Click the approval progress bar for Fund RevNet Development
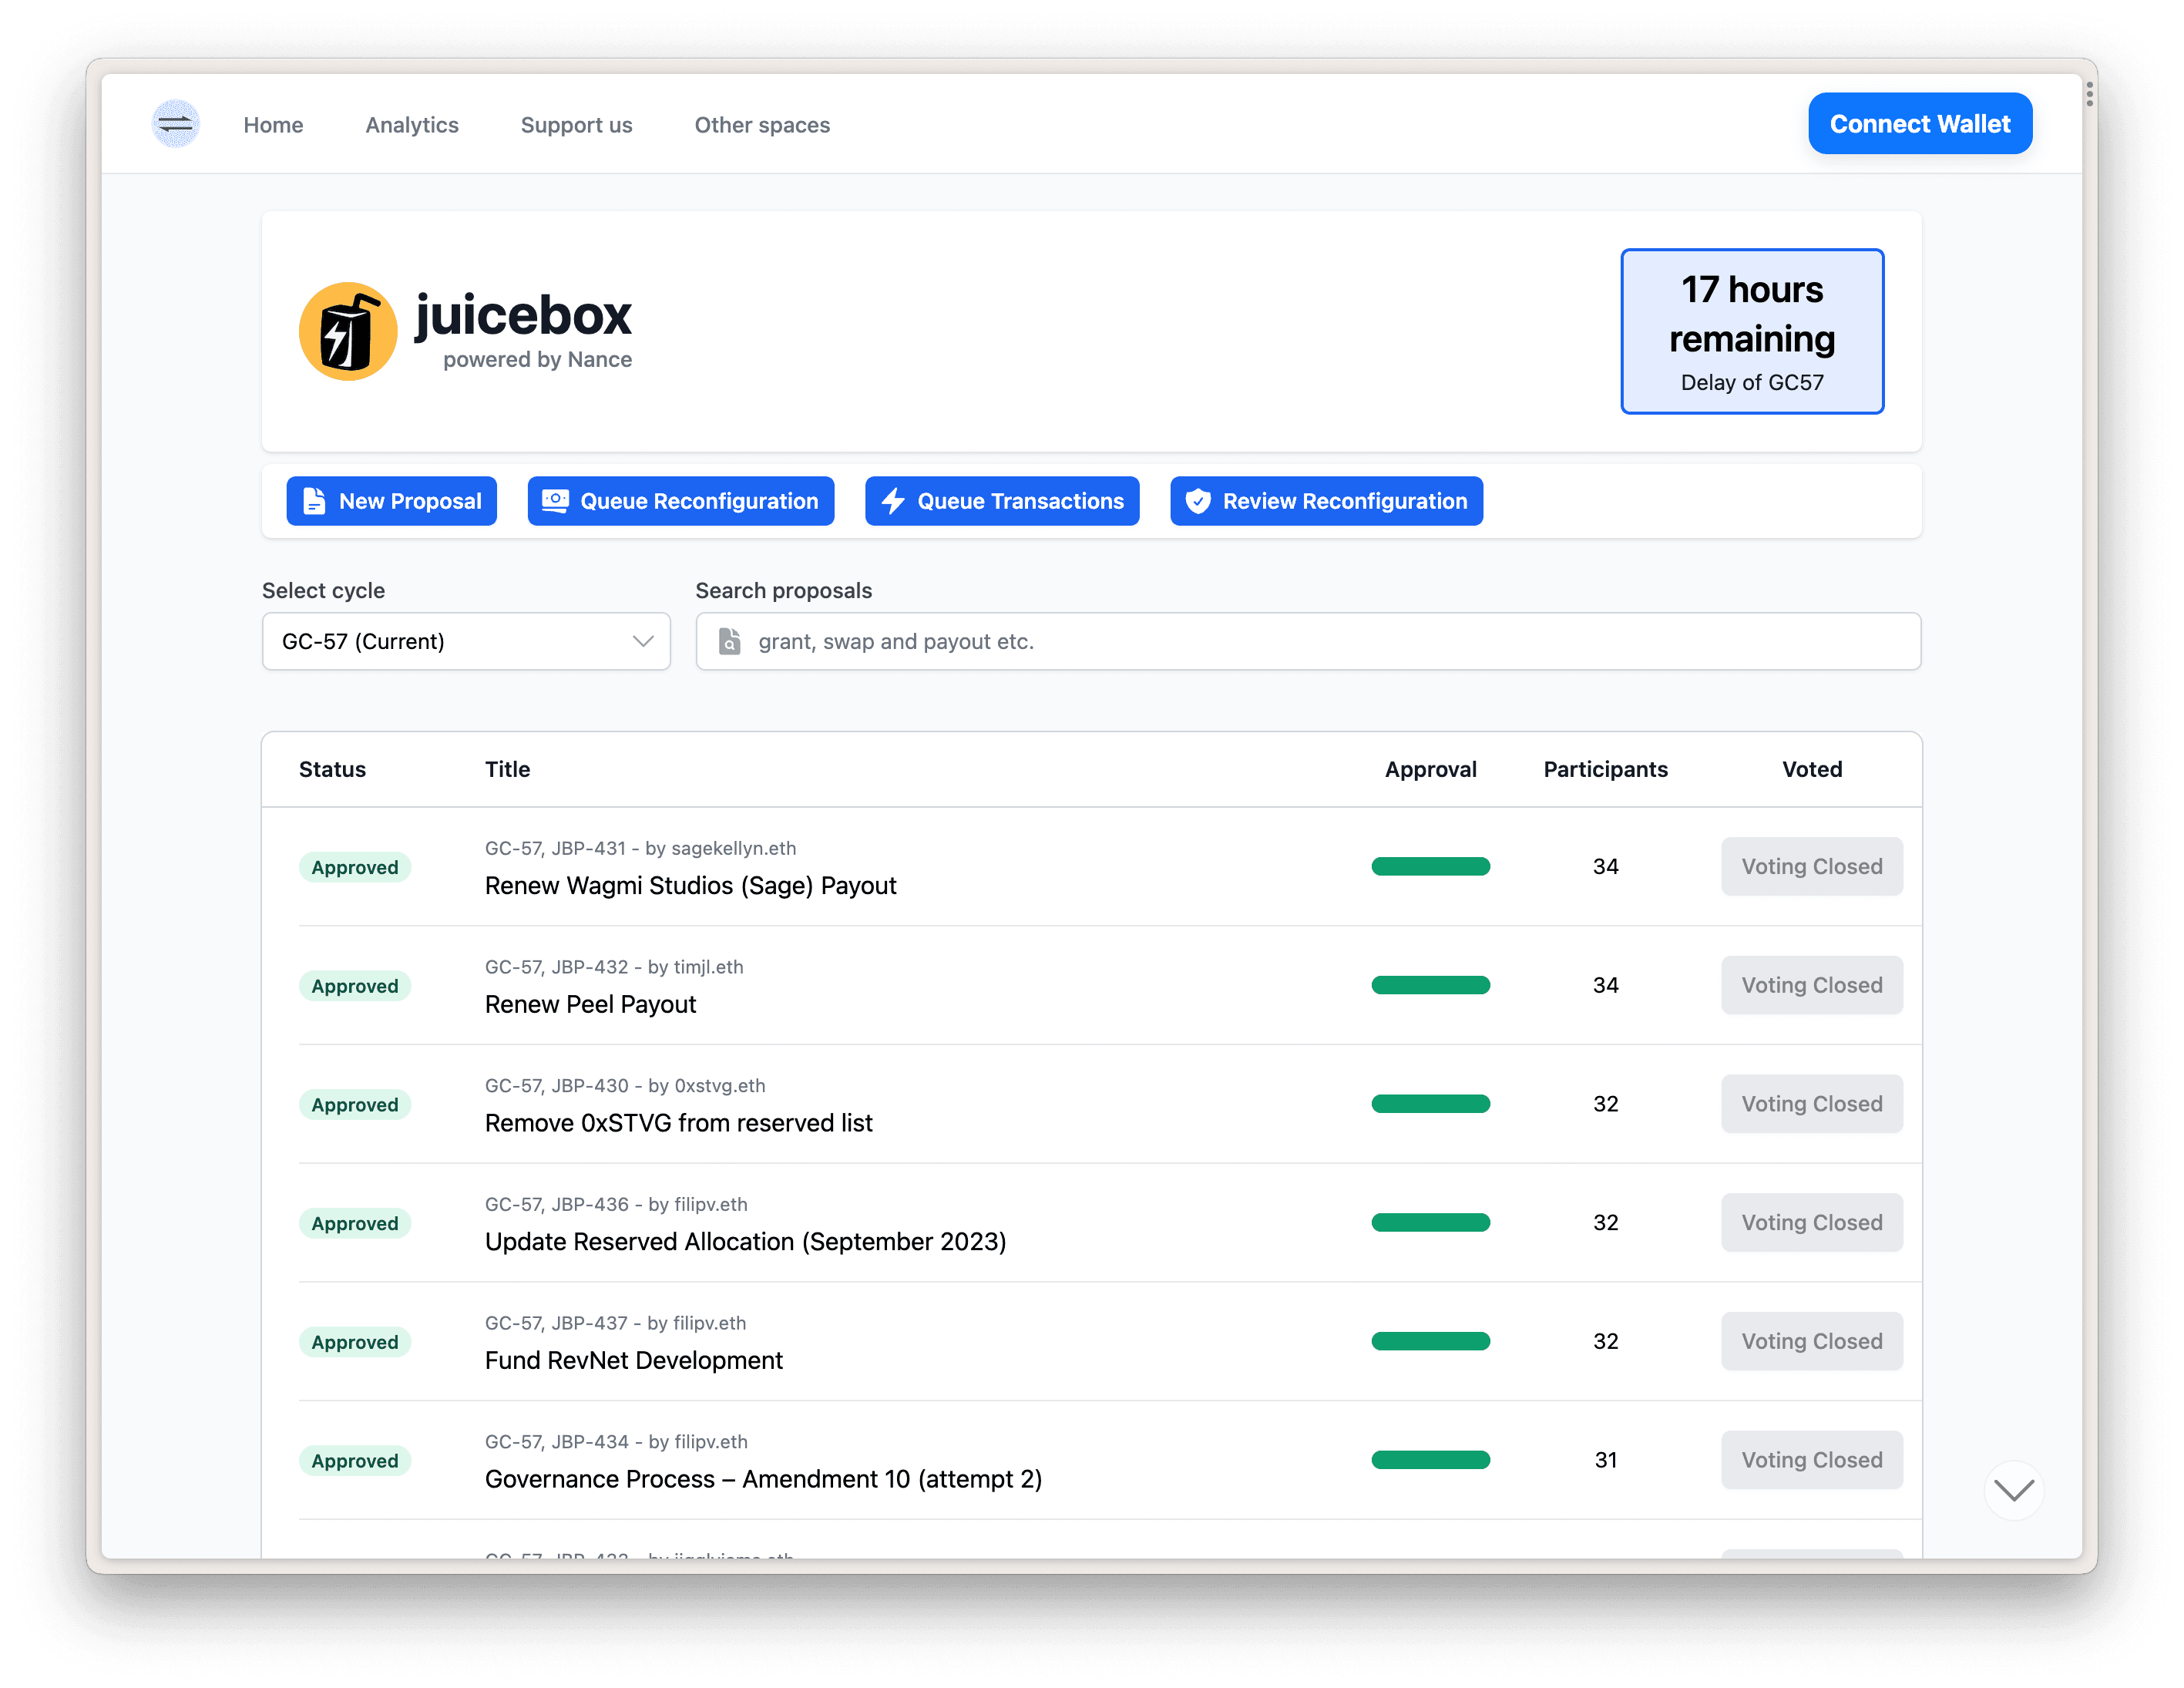The image size is (2184, 1688). pyautogui.click(x=1433, y=1340)
